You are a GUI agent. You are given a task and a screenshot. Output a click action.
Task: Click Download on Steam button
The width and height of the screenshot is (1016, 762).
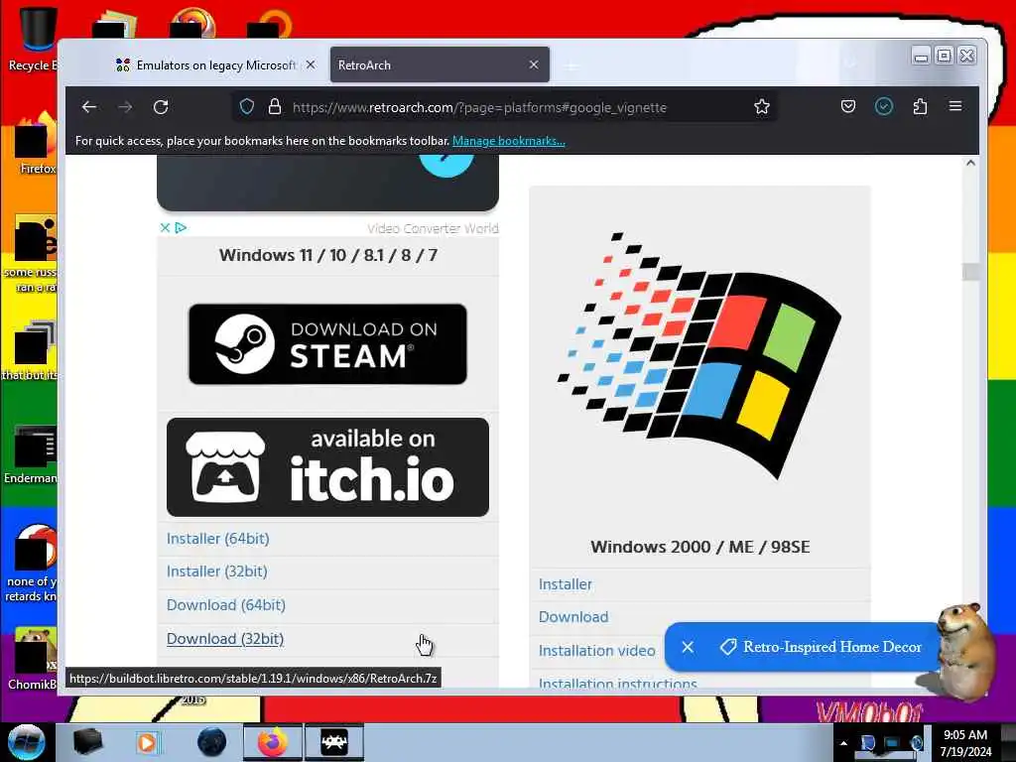[327, 344]
